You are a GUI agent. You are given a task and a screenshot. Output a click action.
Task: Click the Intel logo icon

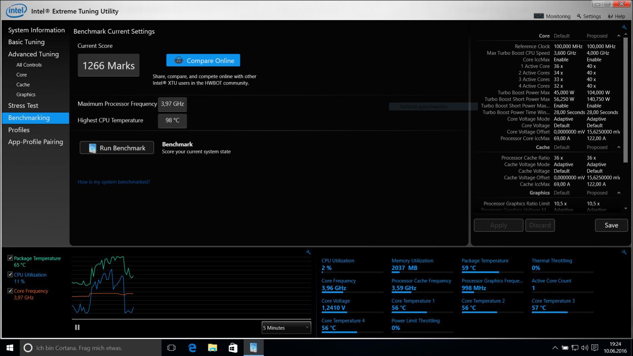(x=16, y=11)
